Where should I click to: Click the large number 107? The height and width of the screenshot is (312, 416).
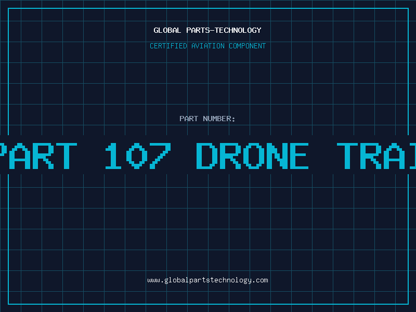[x=138, y=155]
